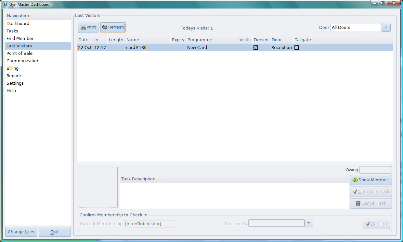403x242 pixels.
Task: Refresh the last visitors list
Action: pyautogui.click(x=113, y=27)
